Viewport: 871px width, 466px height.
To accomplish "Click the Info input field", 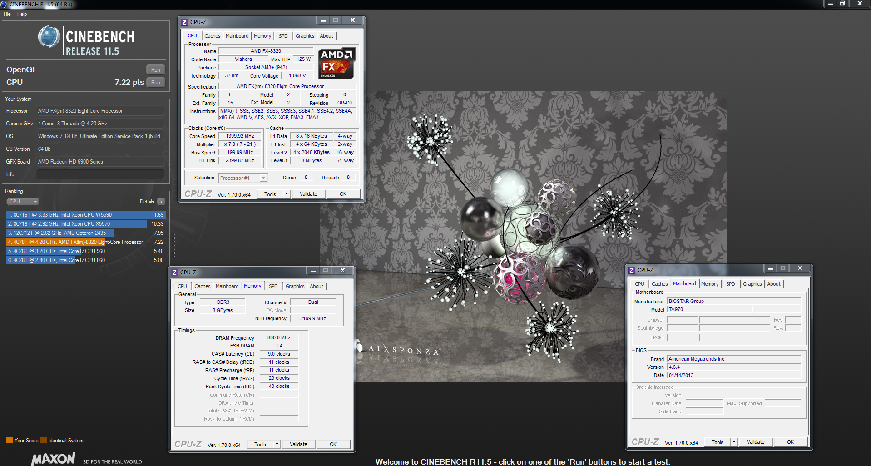I will pos(100,174).
